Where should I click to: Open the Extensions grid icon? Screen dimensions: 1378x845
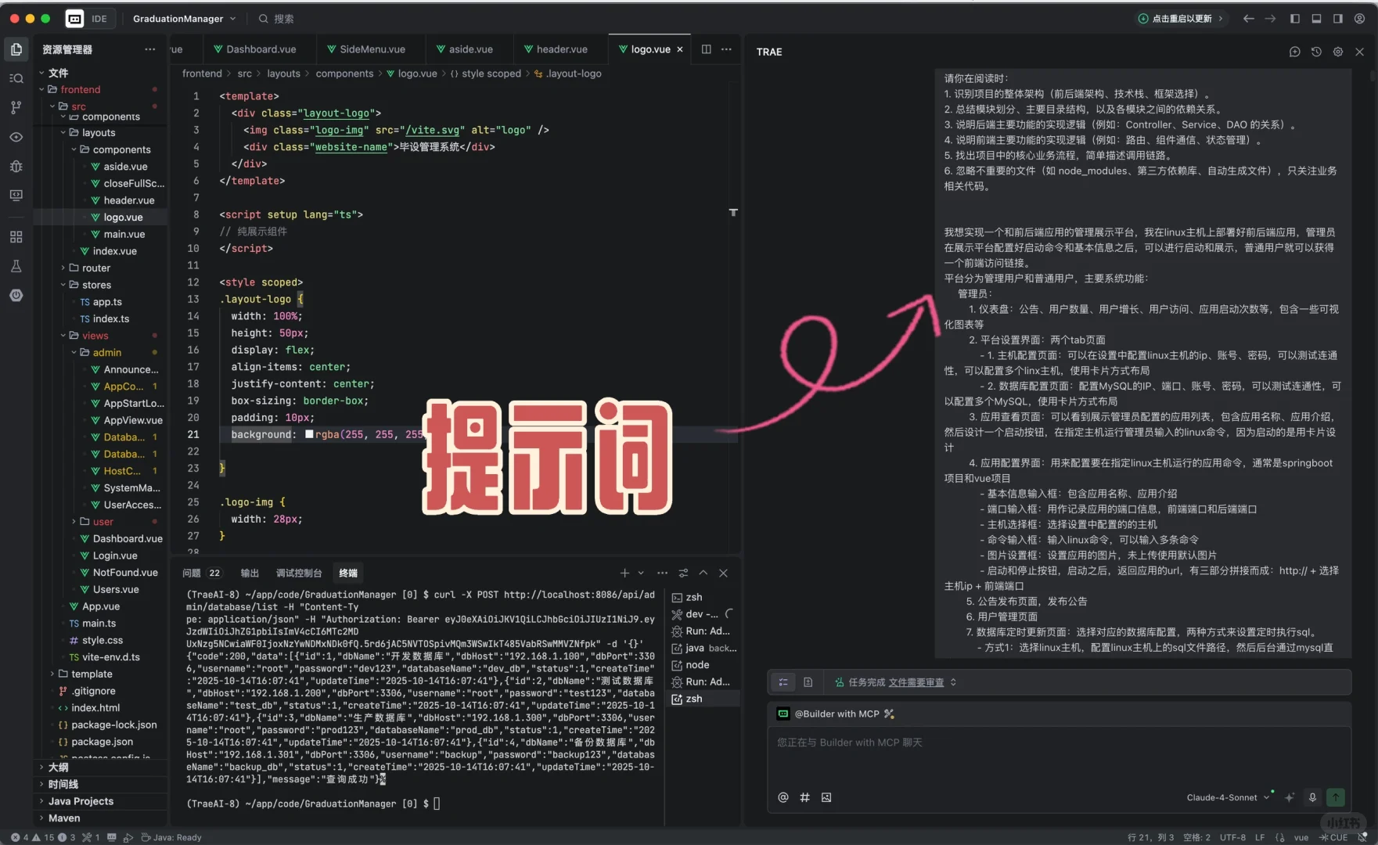click(x=16, y=236)
